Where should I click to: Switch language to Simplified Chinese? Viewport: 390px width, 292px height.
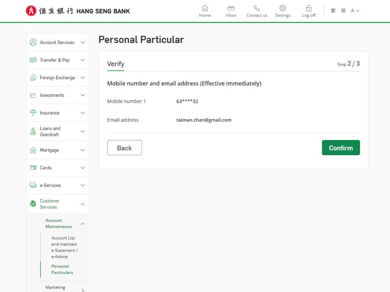[x=343, y=11]
